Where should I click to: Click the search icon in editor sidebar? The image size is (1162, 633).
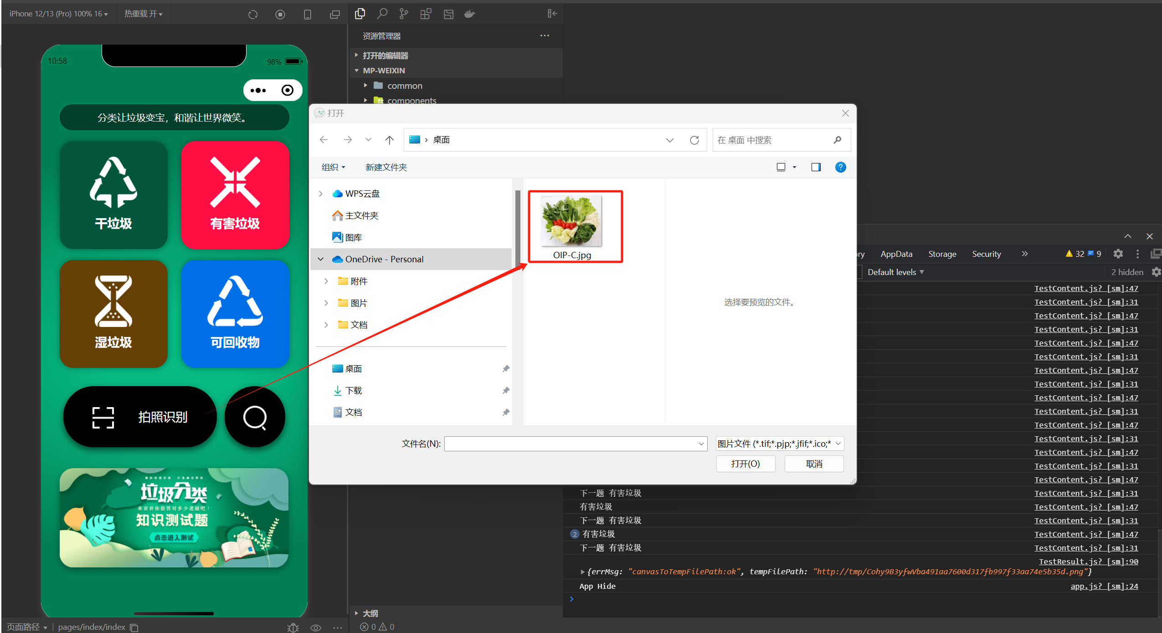pos(382,14)
